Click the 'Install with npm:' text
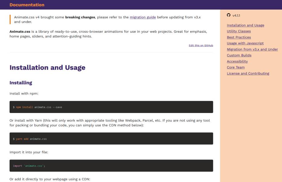The width and height of the screenshot is (282, 182). click(24, 93)
